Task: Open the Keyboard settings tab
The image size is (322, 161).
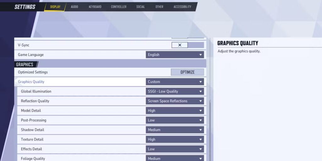Action: pyautogui.click(x=95, y=7)
